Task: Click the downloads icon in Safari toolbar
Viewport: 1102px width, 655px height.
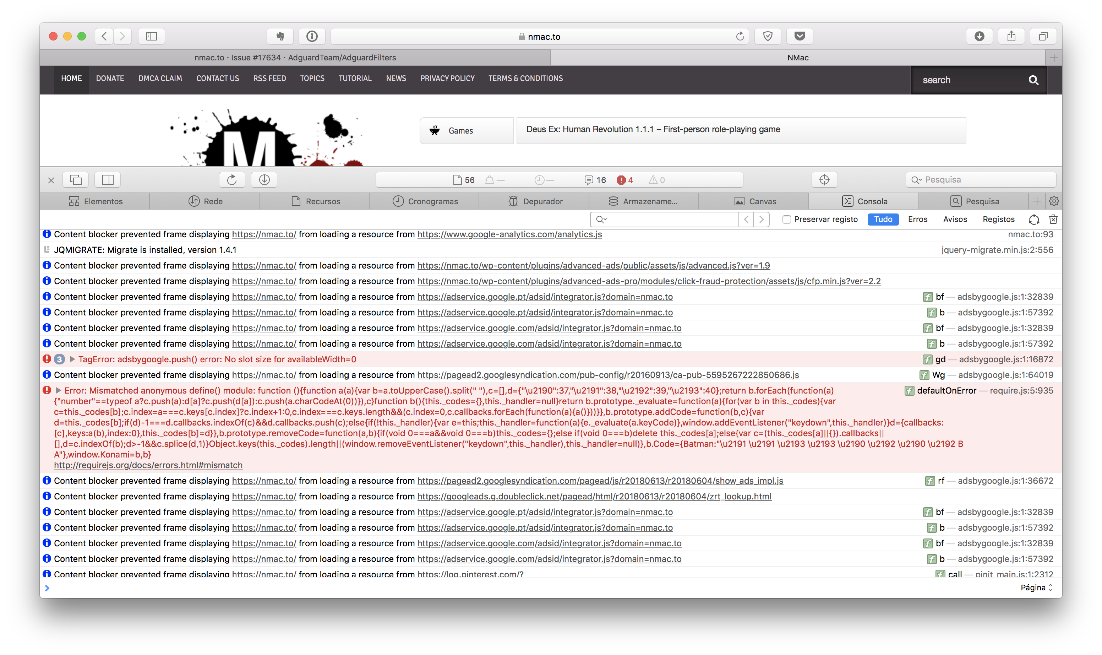Action: click(x=980, y=36)
